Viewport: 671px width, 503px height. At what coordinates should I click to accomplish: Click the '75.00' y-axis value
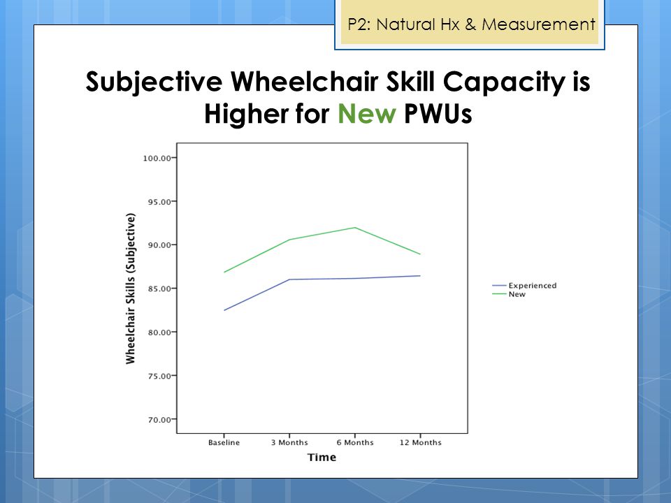(159, 376)
